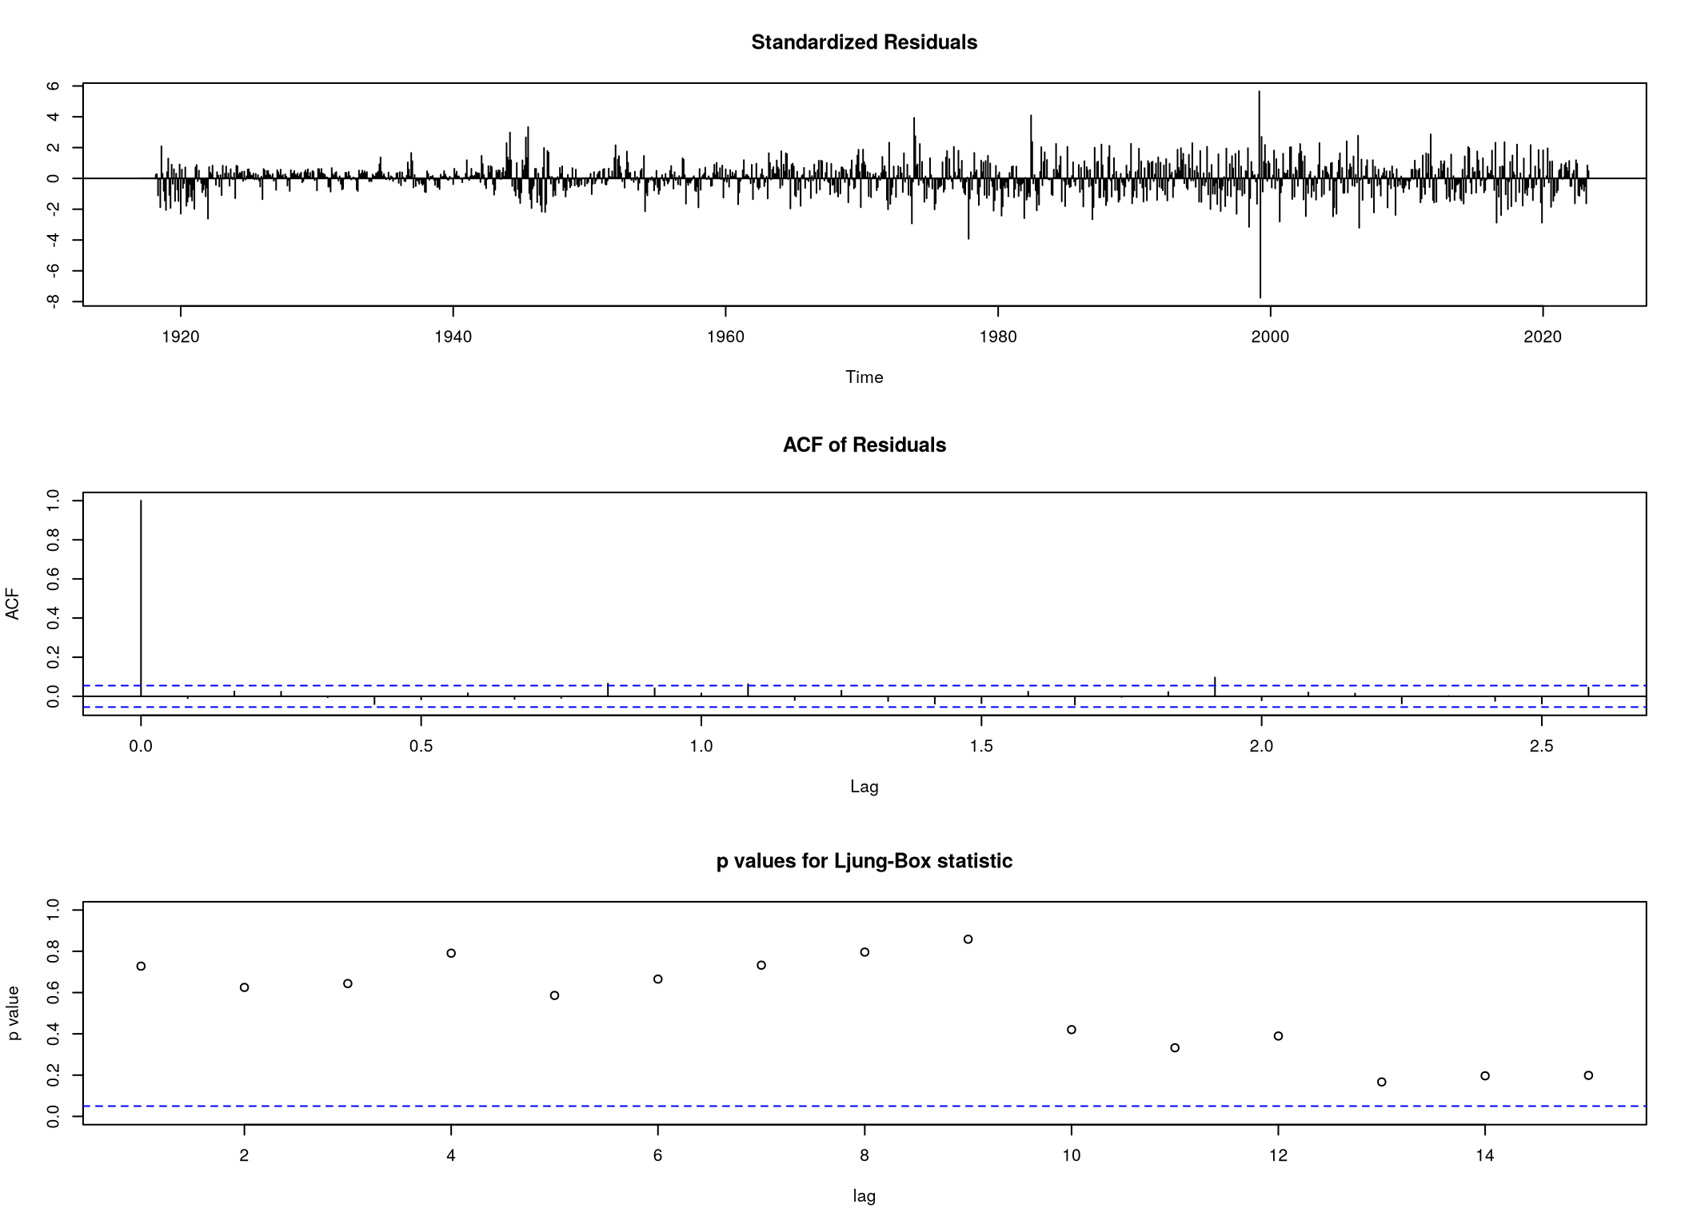Click the 1980 tick label on Time axis
Screen dimensions: 1689x1228
(998, 337)
